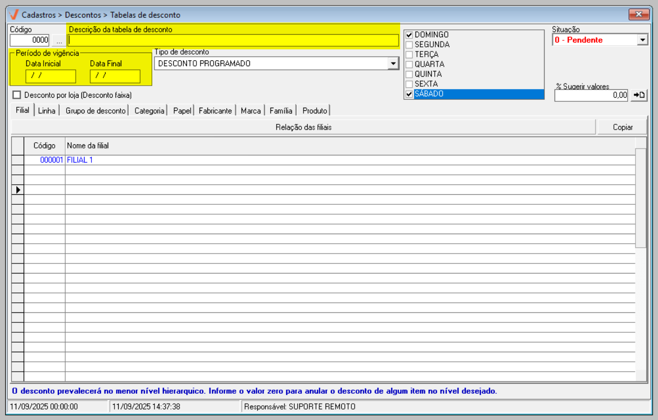658x420 pixels.
Task: Select the current row indicator arrow
Action: tap(18, 190)
